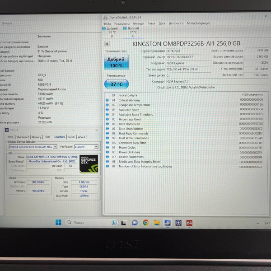The image size is (271, 271).
Task: Select drive C: status entry 37 °C
Action: tap(133, 32)
